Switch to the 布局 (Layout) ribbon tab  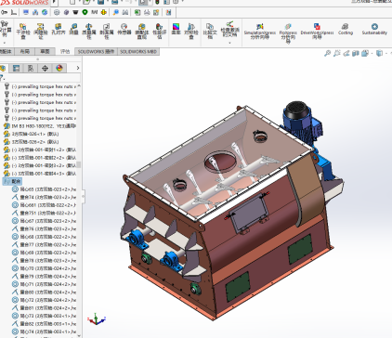pos(25,51)
